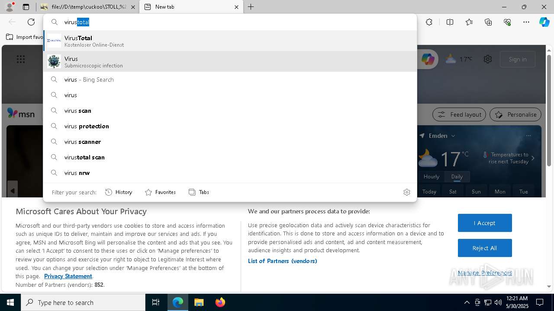Toggle split screen icon
Image resolution: width=554 pixels, height=311 pixels.
[x=450, y=22]
